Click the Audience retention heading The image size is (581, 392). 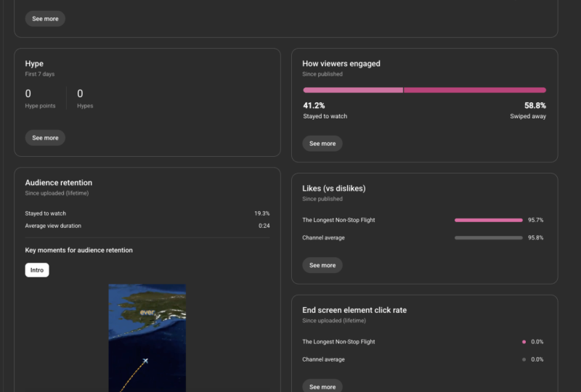pos(59,183)
